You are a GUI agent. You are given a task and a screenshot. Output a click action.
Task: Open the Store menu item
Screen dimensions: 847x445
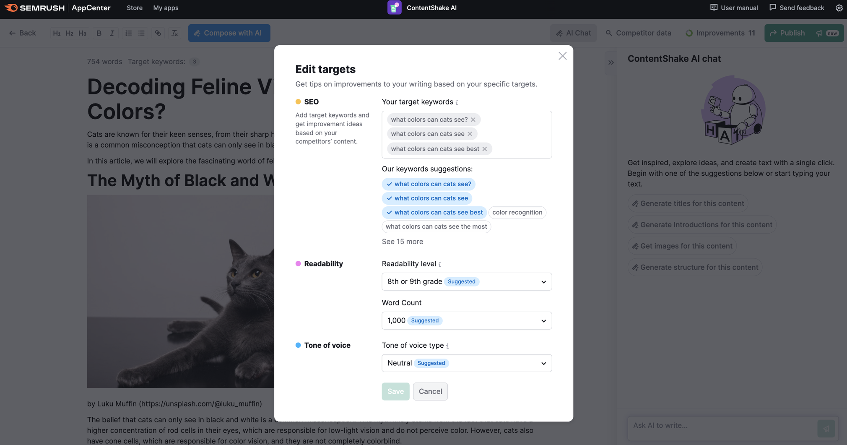click(x=134, y=8)
